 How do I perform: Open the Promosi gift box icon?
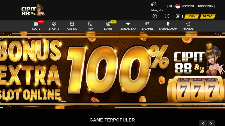(188, 24)
